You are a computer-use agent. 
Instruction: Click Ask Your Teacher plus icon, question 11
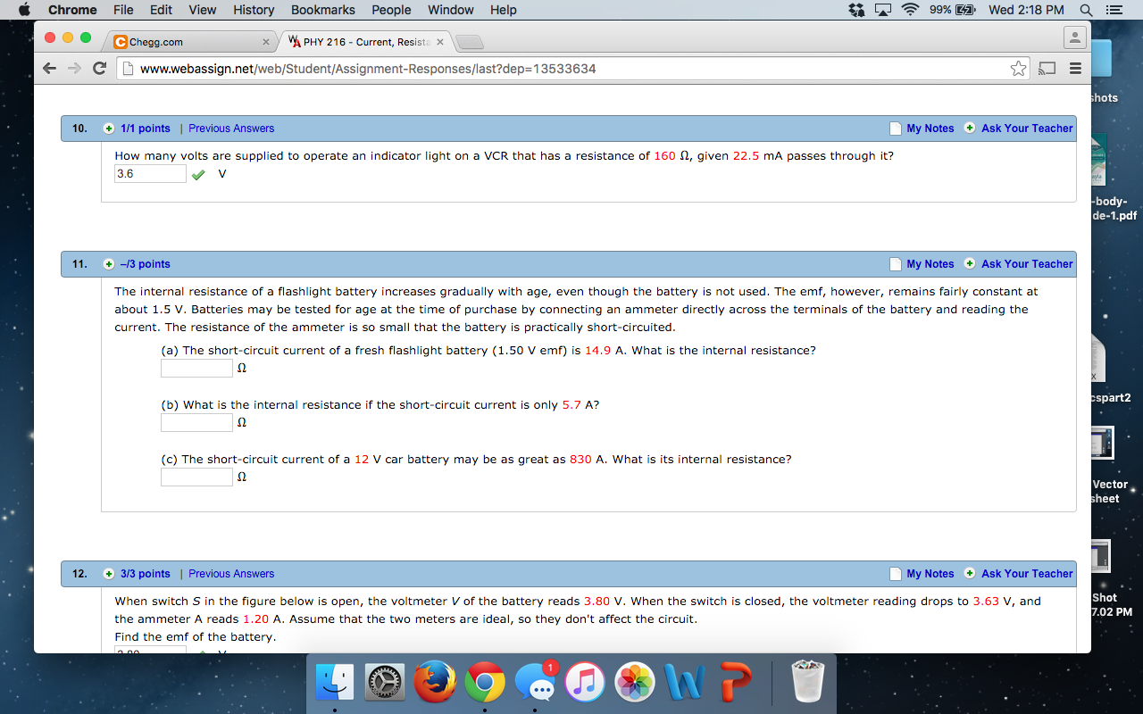coord(970,264)
